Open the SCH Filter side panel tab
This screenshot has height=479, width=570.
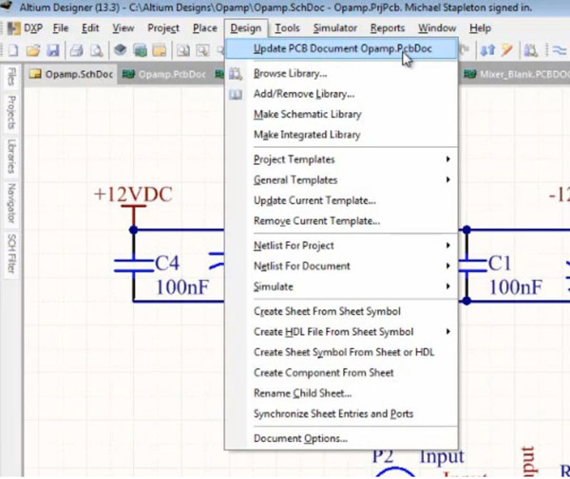11,253
